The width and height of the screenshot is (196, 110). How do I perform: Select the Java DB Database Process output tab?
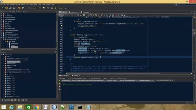127,81
